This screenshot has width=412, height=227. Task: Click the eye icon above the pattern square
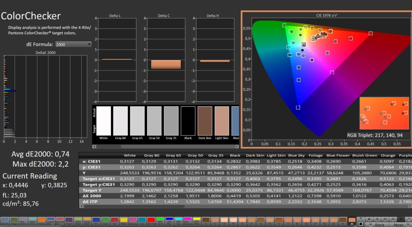pos(361,218)
